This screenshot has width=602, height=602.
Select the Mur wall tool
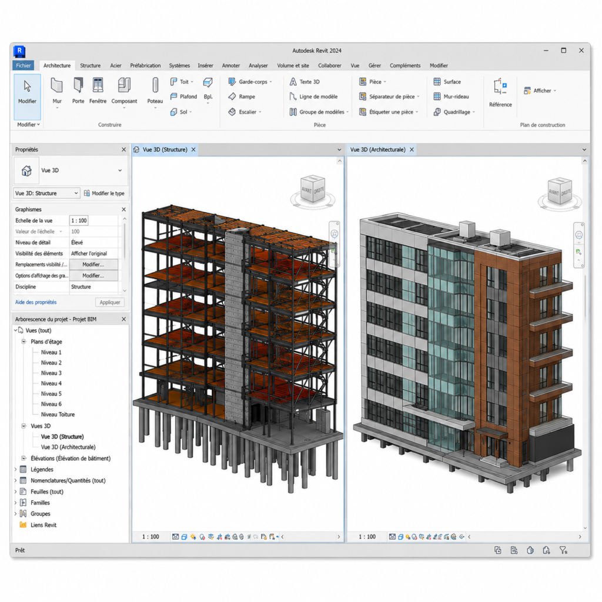(57, 92)
